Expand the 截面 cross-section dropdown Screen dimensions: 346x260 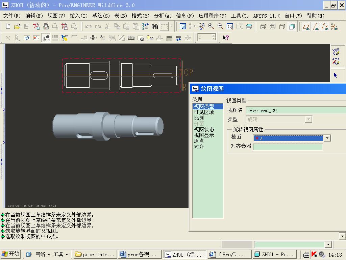click(x=327, y=138)
